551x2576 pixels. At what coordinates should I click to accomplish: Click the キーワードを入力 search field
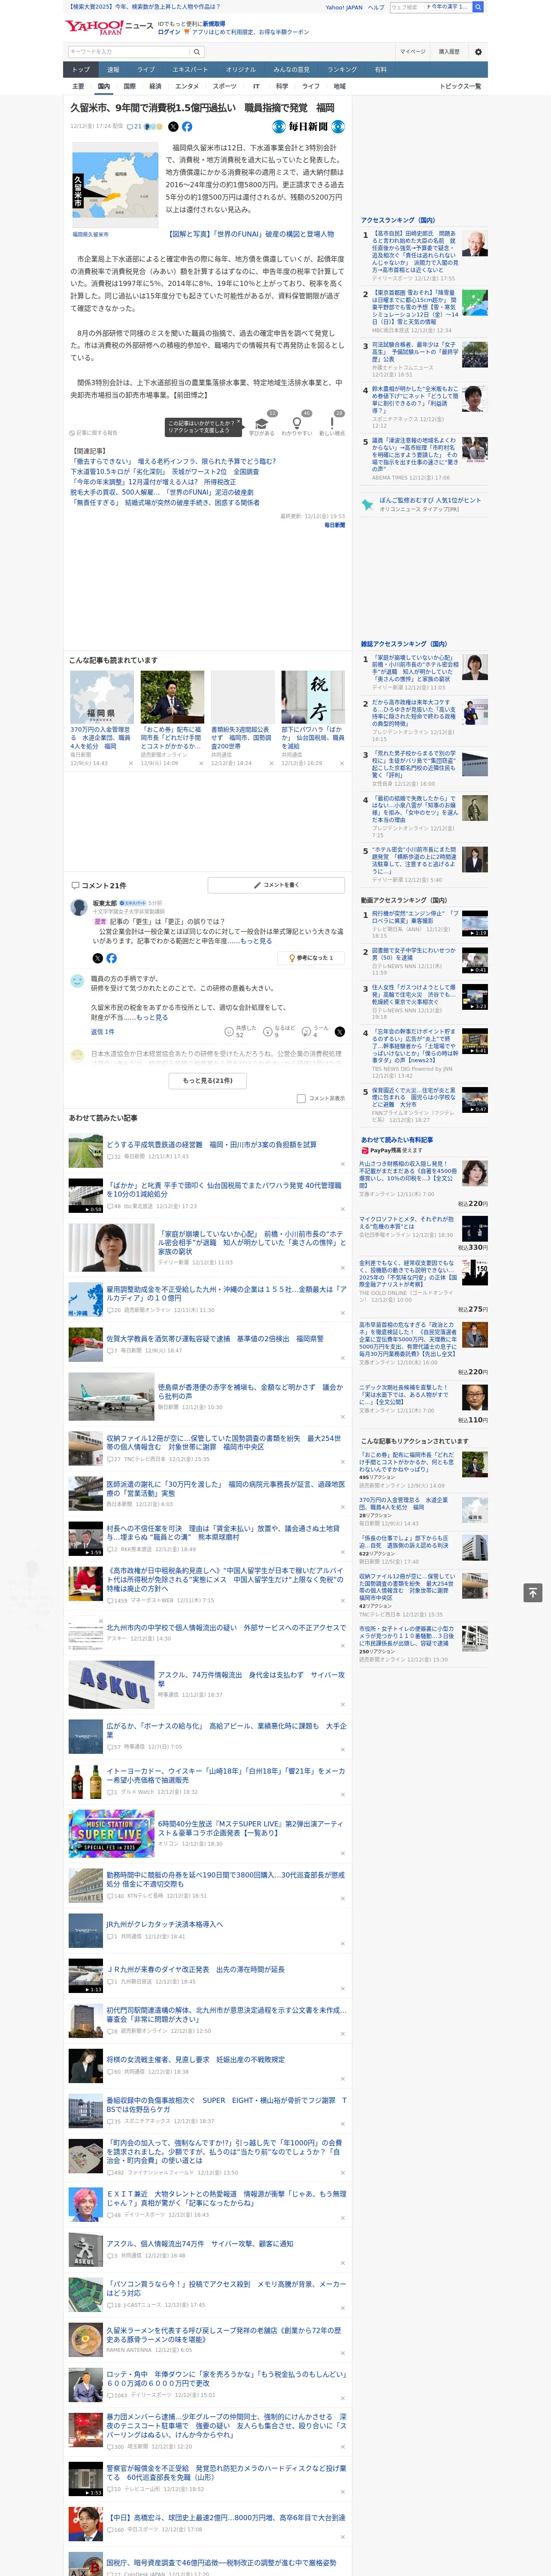(128, 52)
